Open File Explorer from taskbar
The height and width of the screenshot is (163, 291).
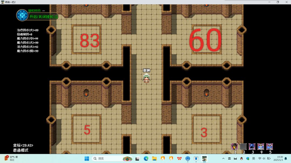[x=154, y=158]
